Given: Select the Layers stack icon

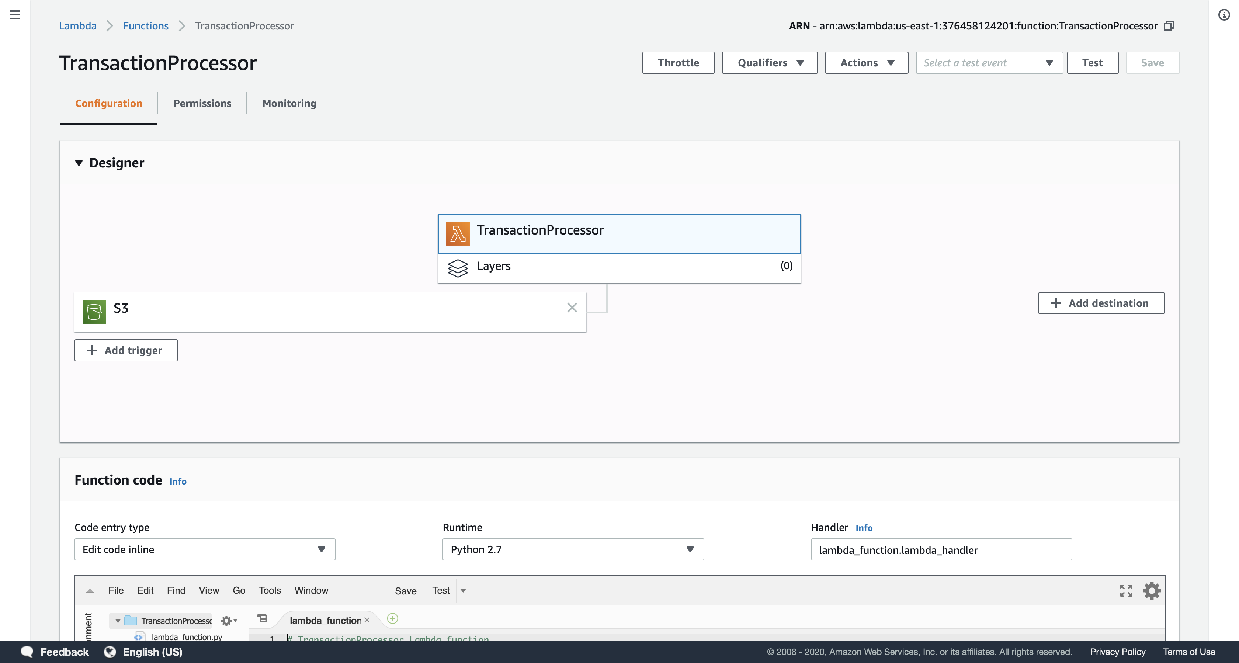Looking at the screenshot, I should pyautogui.click(x=457, y=267).
